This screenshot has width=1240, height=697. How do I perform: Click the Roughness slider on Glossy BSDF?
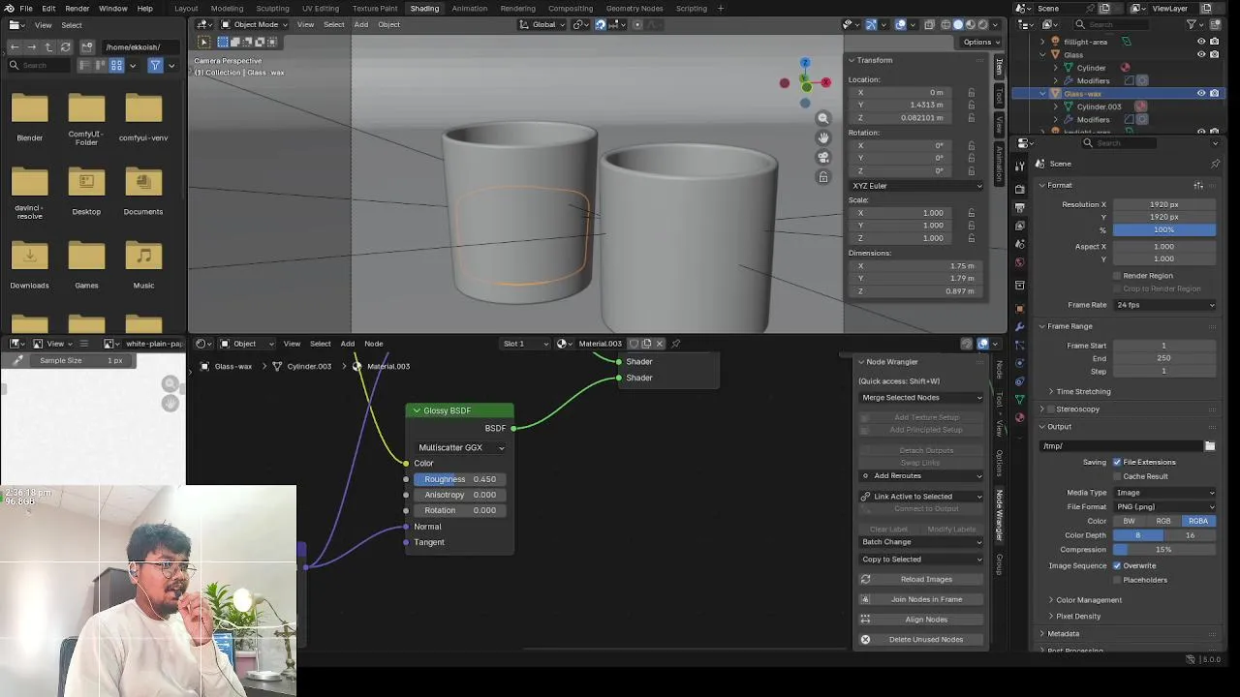coord(460,479)
